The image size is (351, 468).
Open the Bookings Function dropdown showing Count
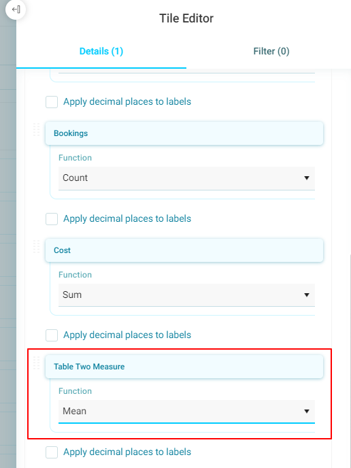coord(186,178)
